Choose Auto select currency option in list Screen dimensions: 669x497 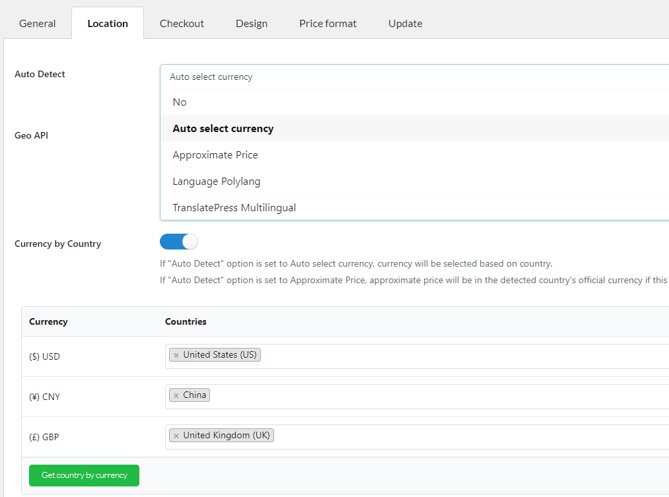pyautogui.click(x=223, y=129)
